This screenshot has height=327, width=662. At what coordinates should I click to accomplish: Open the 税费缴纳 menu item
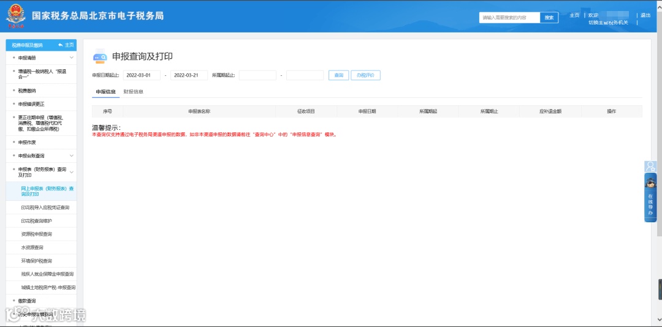coord(42,91)
